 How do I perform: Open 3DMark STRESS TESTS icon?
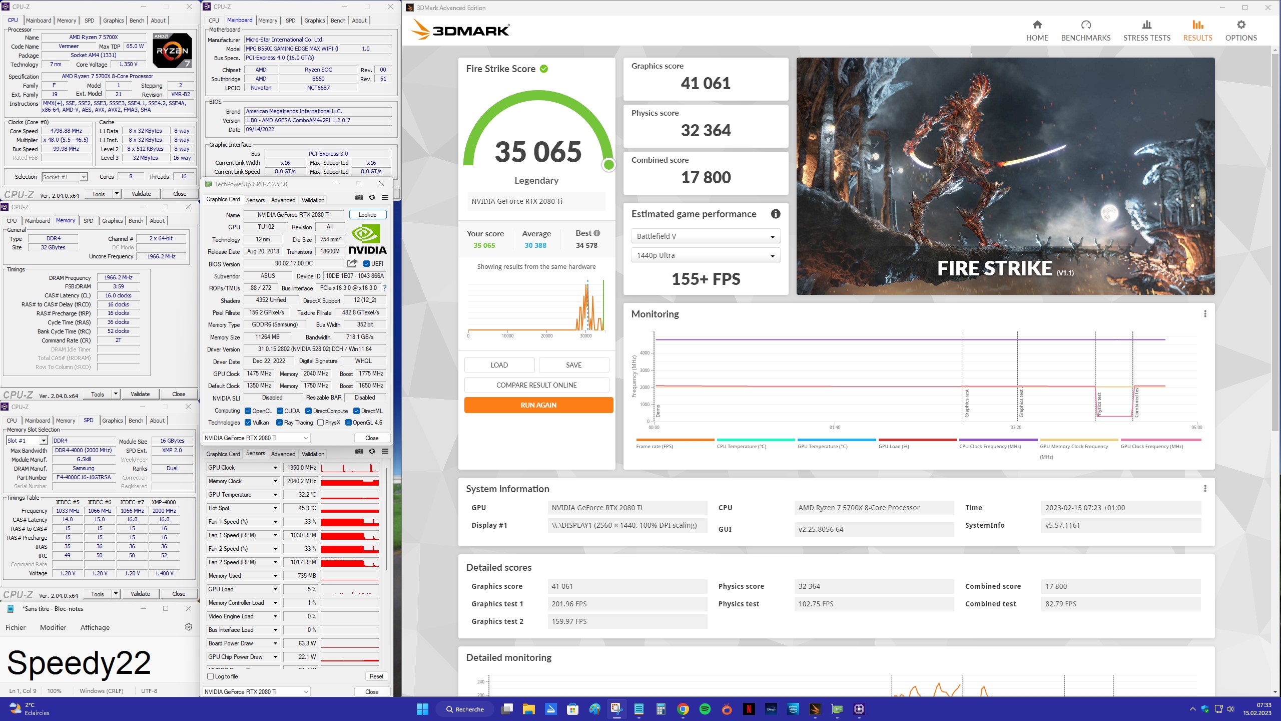pyautogui.click(x=1147, y=25)
